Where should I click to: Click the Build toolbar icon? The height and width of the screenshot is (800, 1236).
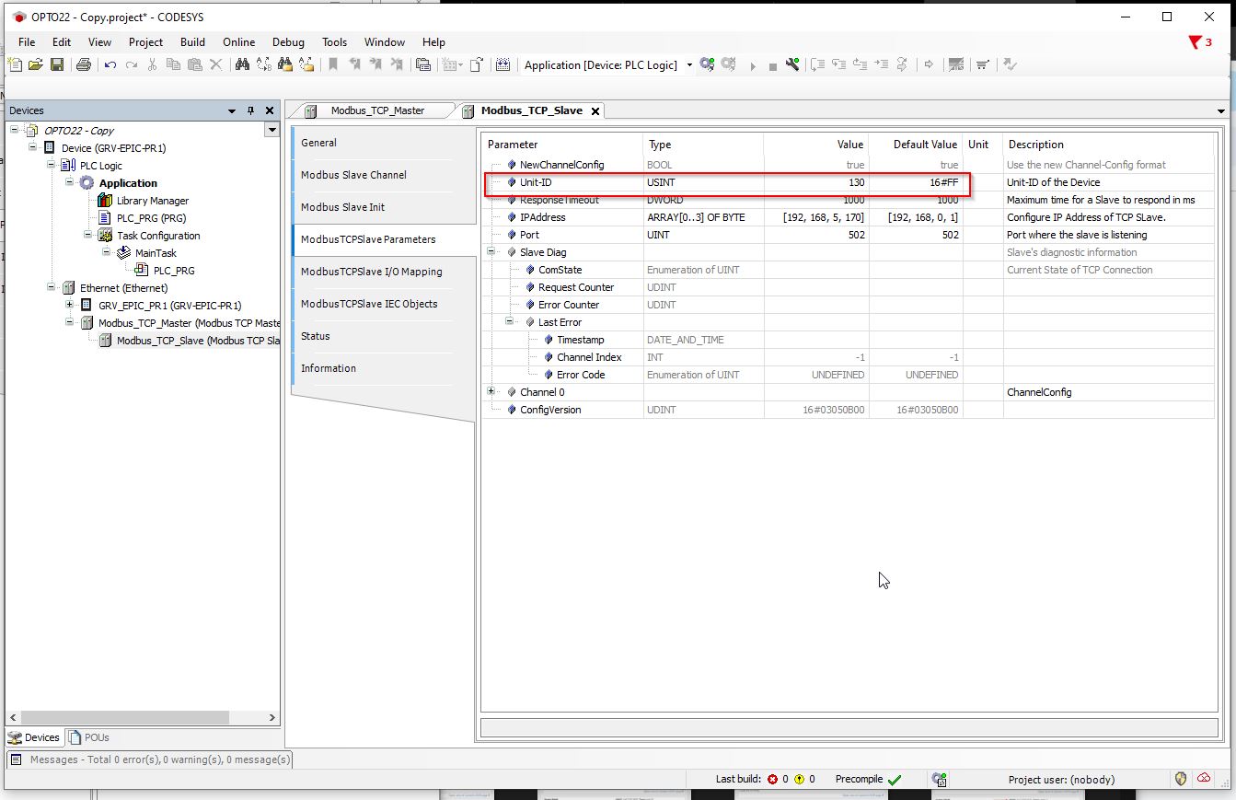click(x=502, y=64)
